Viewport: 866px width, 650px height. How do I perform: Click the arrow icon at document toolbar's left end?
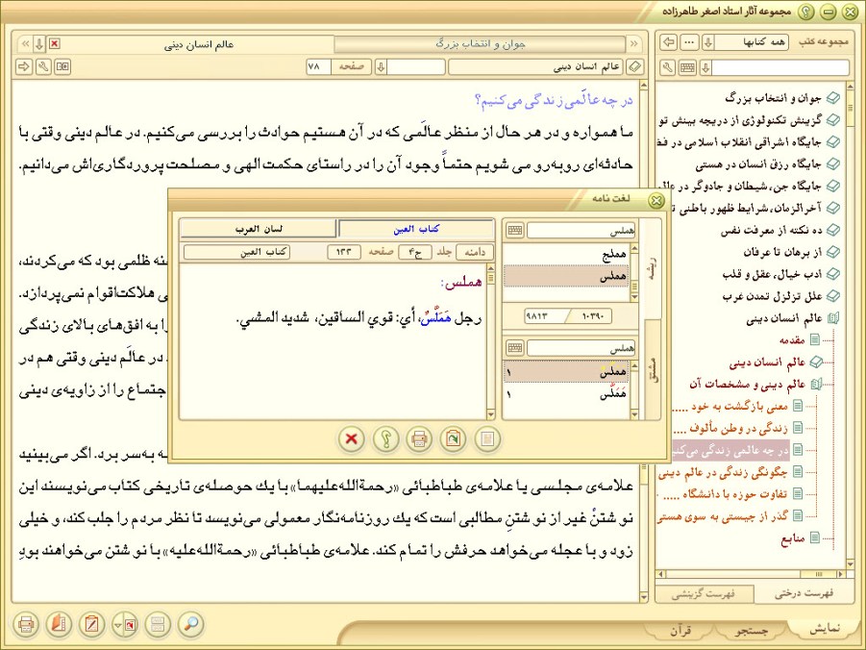[24, 67]
